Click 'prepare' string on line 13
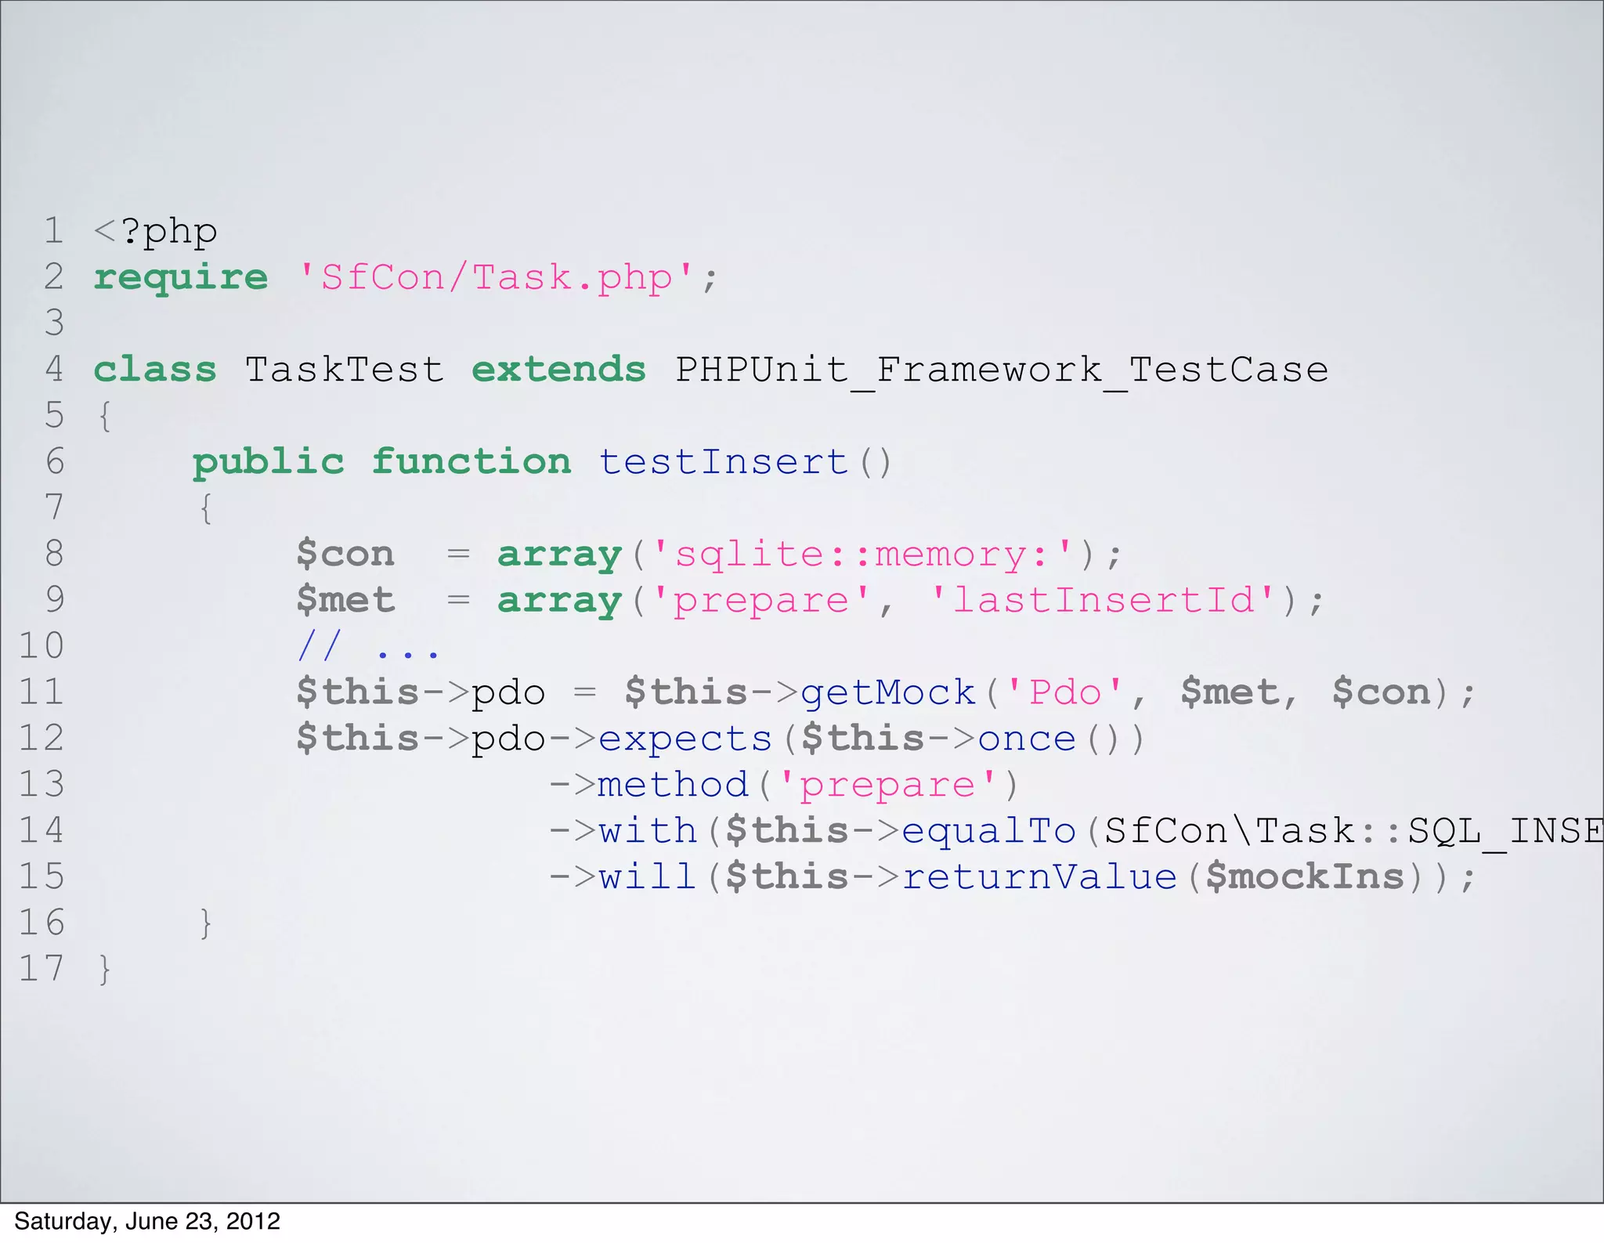This screenshot has height=1243, width=1604. point(887,786)
